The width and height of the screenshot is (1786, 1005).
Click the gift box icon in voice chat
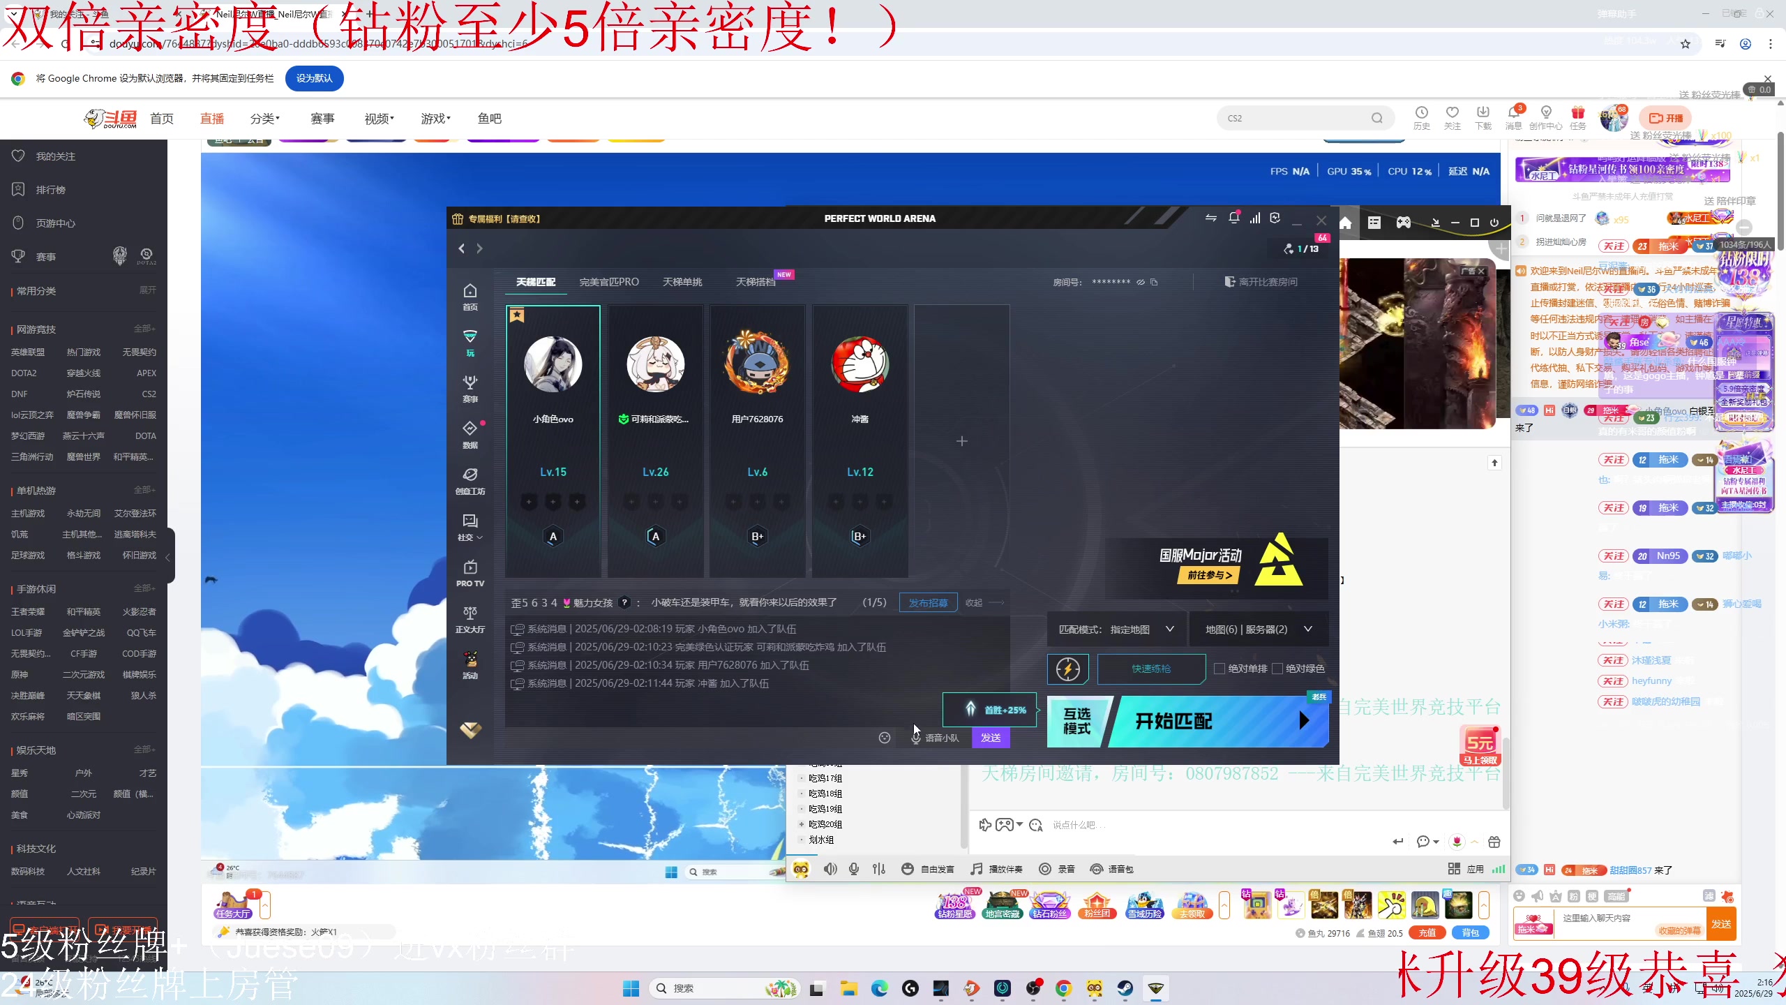click(1494, 842)
